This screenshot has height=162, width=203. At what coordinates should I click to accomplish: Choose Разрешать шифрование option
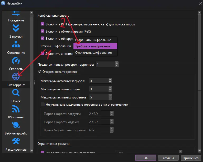click(95, 40)
